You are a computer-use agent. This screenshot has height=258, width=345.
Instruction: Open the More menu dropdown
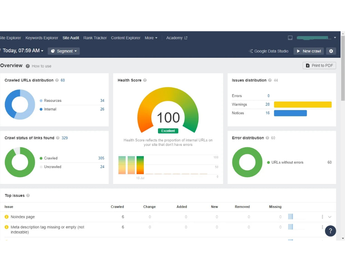click(151, 38)
